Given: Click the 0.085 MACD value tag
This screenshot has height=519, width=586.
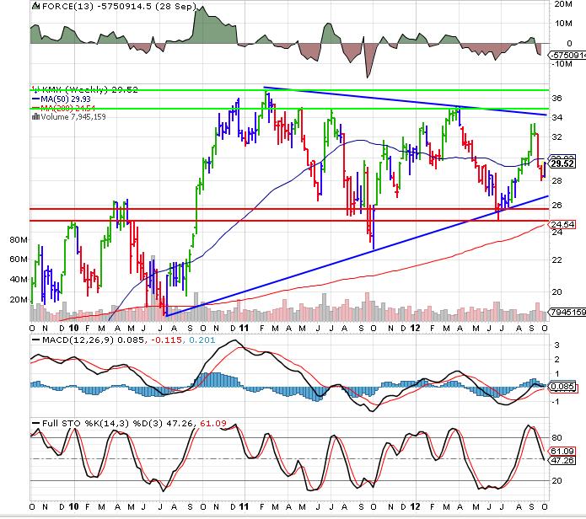Looking at the screenshot, I should coord(562,387).
